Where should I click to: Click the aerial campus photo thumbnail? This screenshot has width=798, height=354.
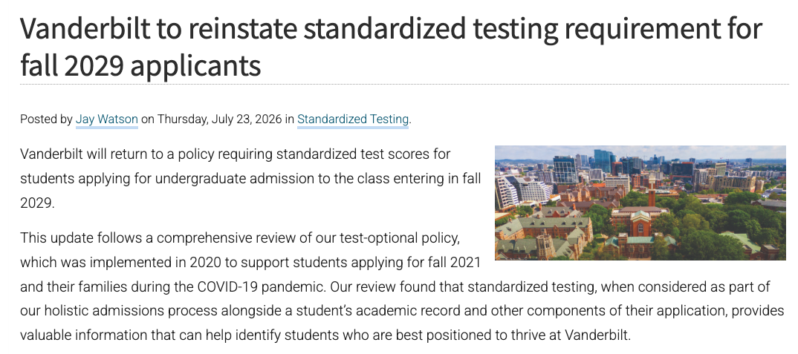[640, 203]
